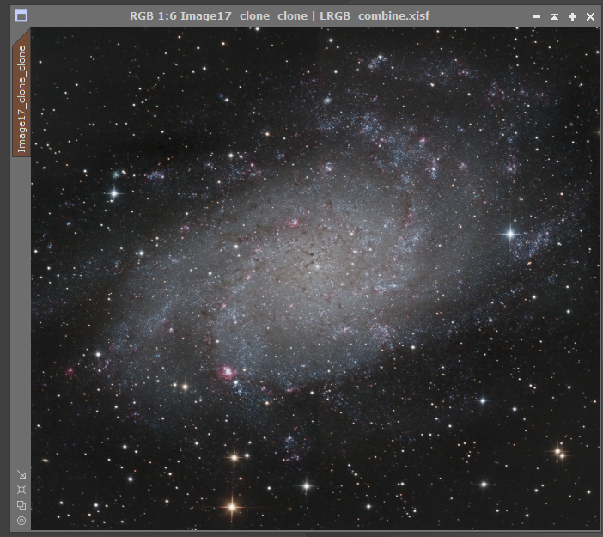Close the LRGB_combine.xisf image window
Image resolution: width=603 pixels, height=537 pixels.
pyautogui.click(x=590, y=16)
